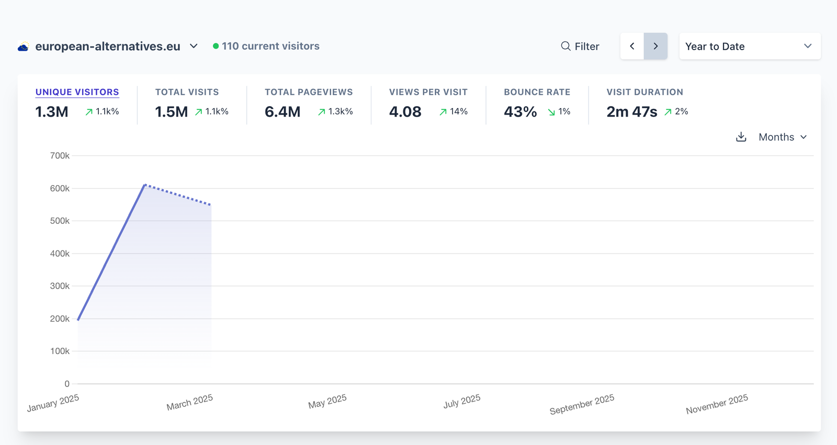Open the Year to Date period dropdown
837x445 pixels.
click(x=749, y=46)
